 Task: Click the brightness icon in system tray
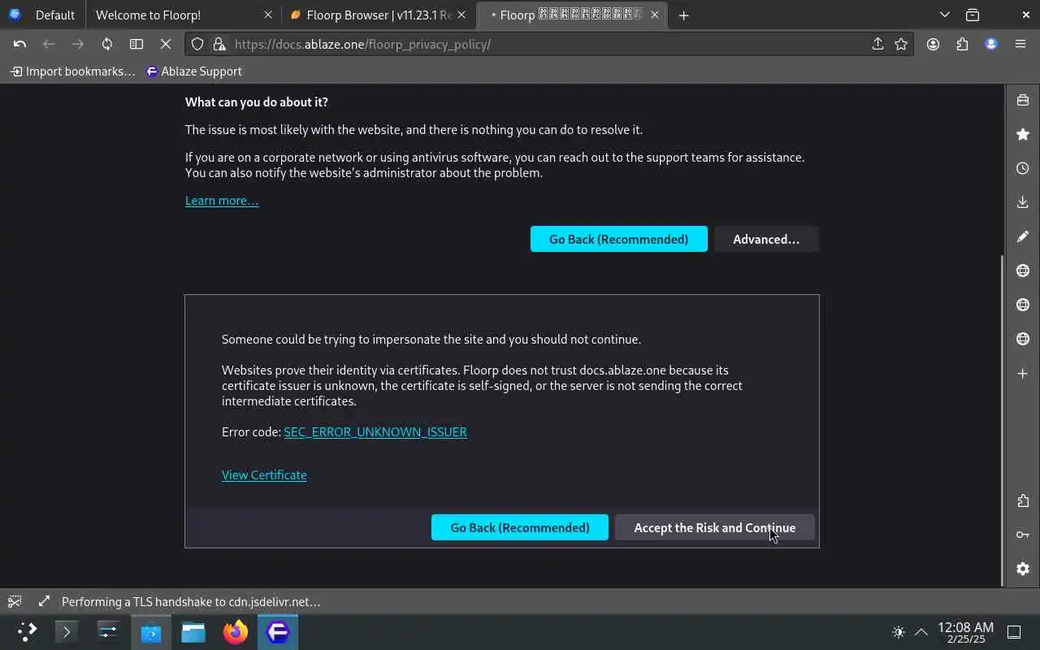click(x=899, y=632)
